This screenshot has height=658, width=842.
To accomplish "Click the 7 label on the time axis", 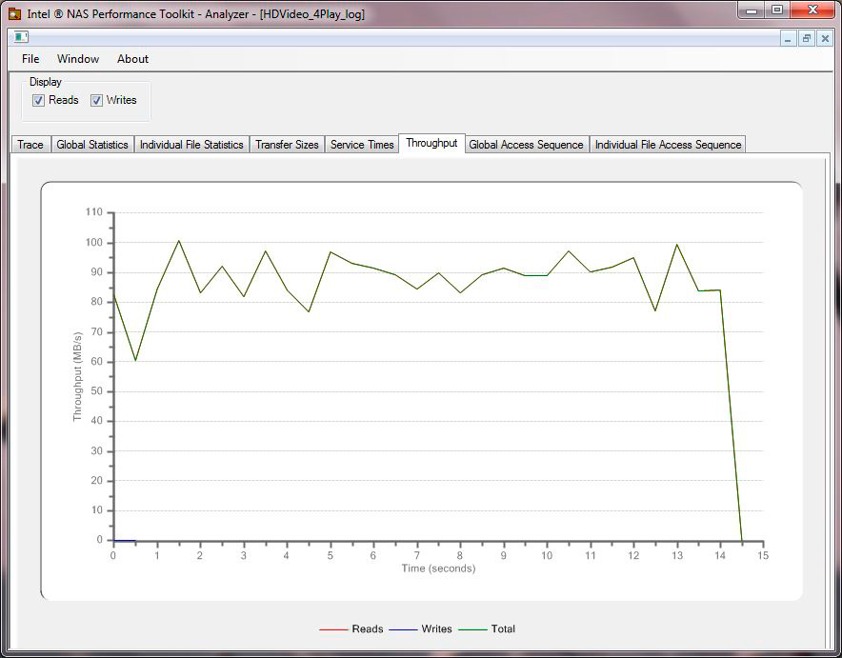I will (x=416, y=555).
